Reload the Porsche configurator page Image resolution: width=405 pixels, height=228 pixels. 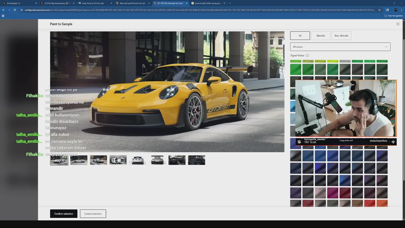coord(15,10)
